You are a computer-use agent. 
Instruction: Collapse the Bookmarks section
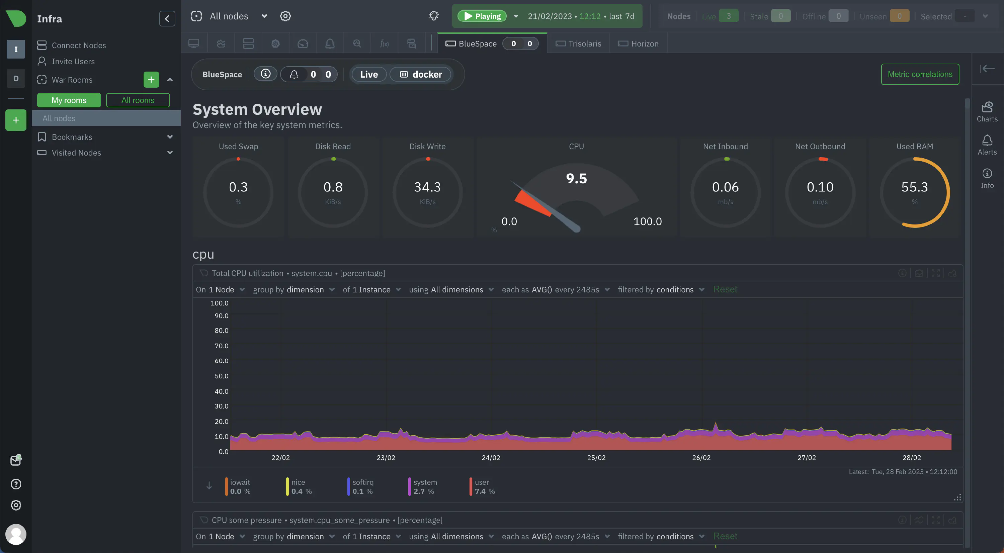(170, 137)
